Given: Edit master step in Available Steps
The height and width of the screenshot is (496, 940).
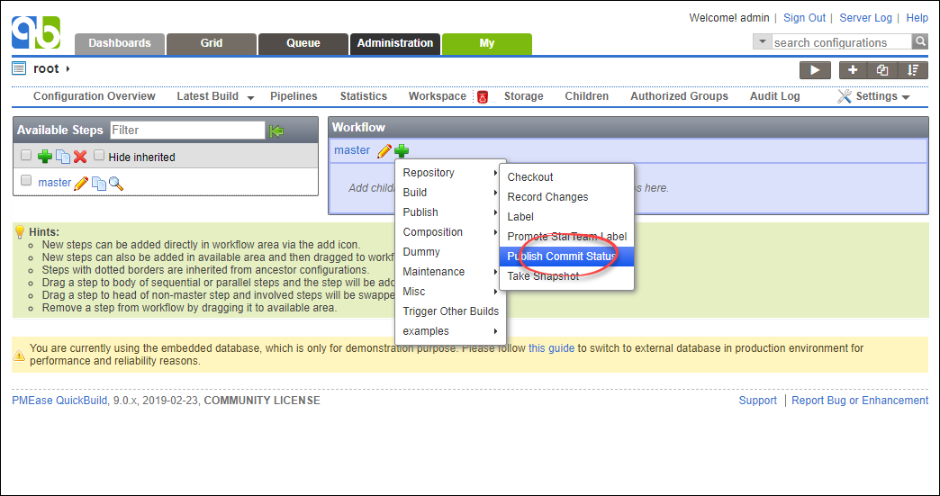Looking at the screenshot, I should pyautogui.click(x=81, y=184).
